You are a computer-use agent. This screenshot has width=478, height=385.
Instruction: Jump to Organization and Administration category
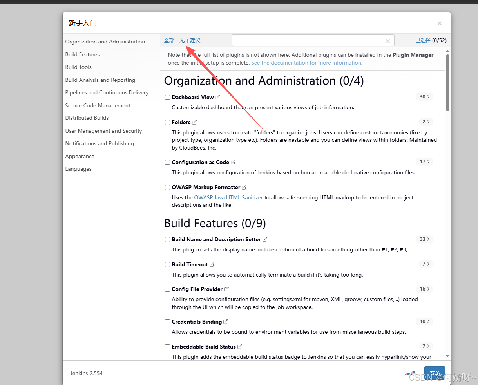click(105, 42)
